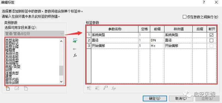Click the greyed 应用 button
This screenshot has width=222, height=103.
(207, 98)
